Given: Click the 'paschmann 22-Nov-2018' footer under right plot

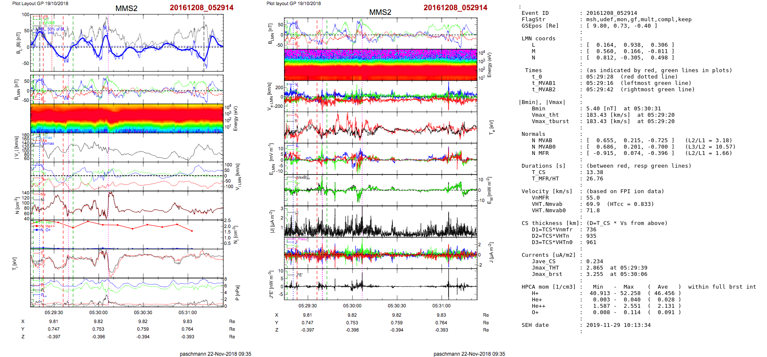Looking at the screenshot, I should (469, 354).
